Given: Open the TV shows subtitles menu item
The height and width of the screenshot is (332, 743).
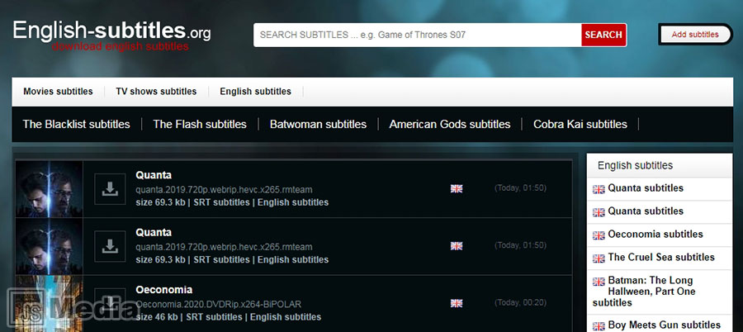Looking at the screenshot, I should click(x=156, y=92).
